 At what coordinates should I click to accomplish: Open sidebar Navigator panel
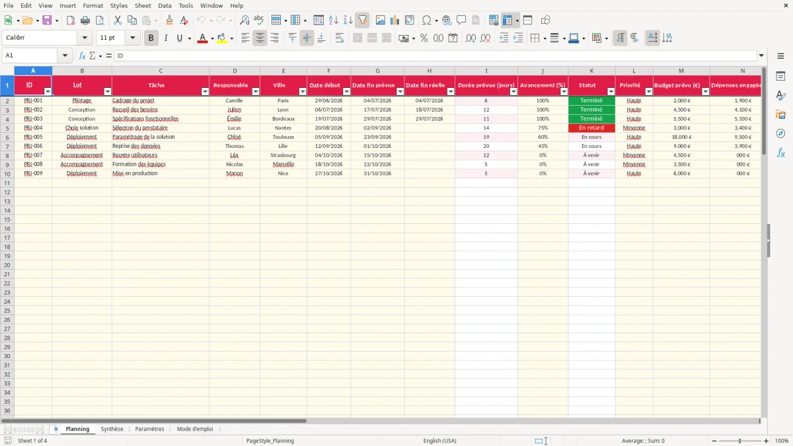pyautogui.click(x=780, y=133)
